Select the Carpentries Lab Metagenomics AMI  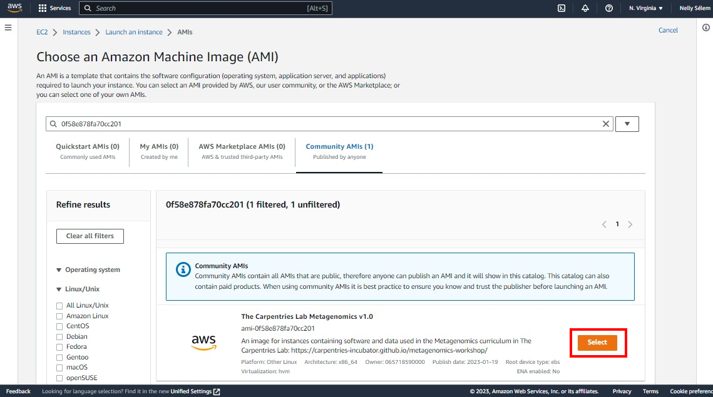point(597,343)
